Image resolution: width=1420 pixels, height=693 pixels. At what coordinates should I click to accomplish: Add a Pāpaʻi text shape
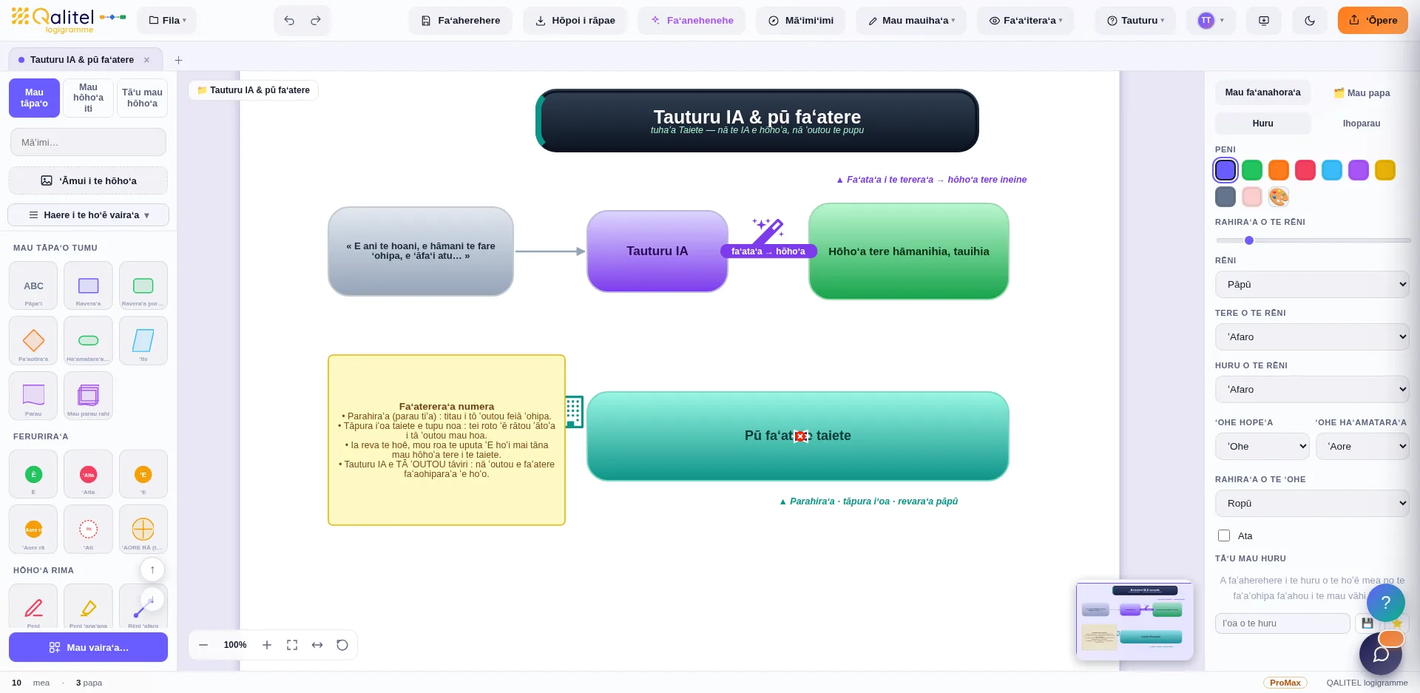(x=33, y=285)
